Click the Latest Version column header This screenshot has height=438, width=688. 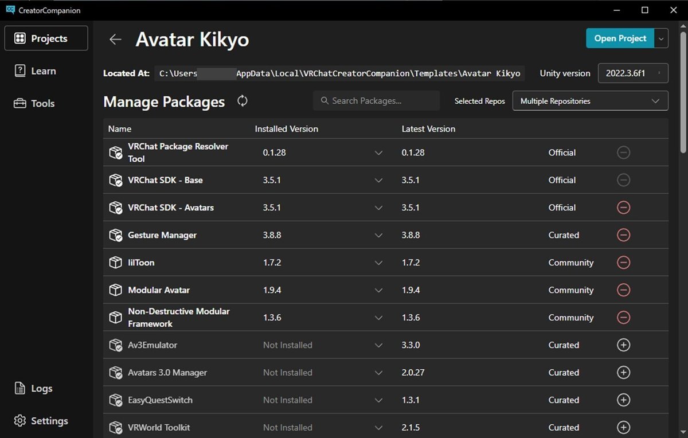pyautogui.click(x=428, y=129)
